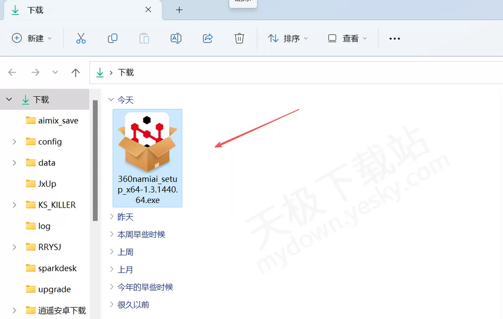Click the aimix_save folder icon
The height and width of the screenshot is (319, 503).
(x=31, y=121)
